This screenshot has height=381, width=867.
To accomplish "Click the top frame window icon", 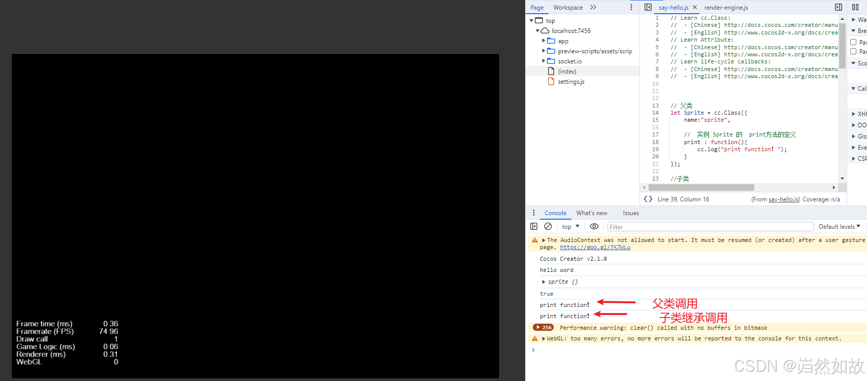I will (x=539, y=20).
